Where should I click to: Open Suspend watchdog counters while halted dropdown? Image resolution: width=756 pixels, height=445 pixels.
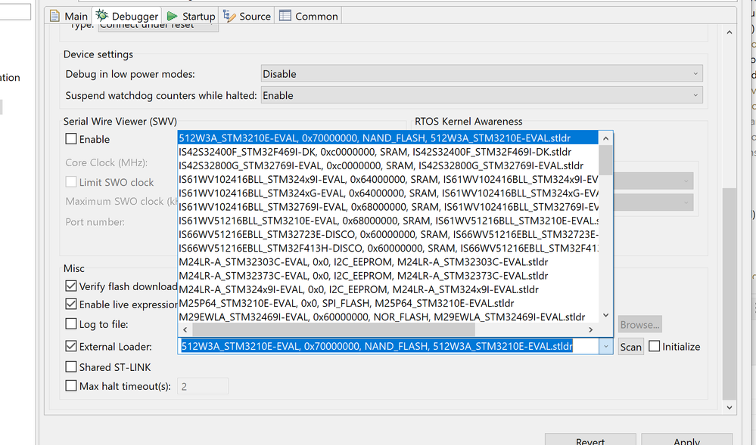tap(481, 95)
